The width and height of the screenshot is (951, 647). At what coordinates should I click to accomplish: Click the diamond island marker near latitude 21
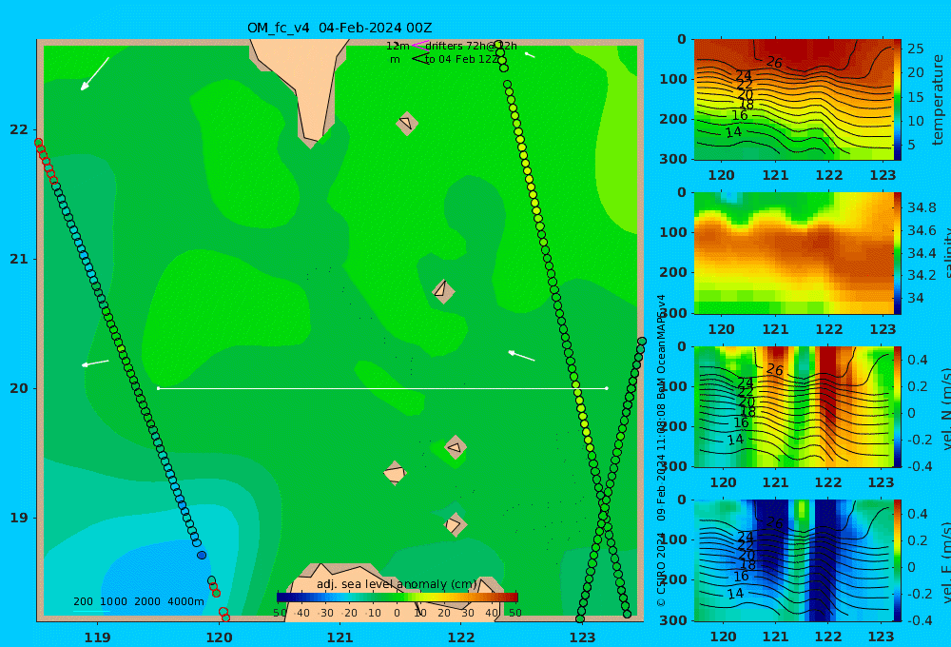tap(443, 291)
